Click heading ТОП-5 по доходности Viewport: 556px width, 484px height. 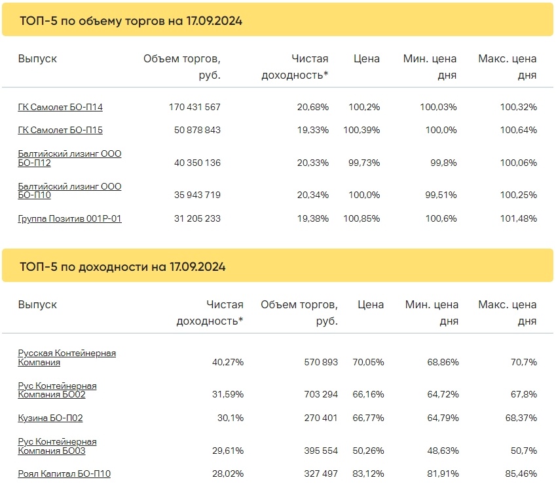click(x=122, y=267)
